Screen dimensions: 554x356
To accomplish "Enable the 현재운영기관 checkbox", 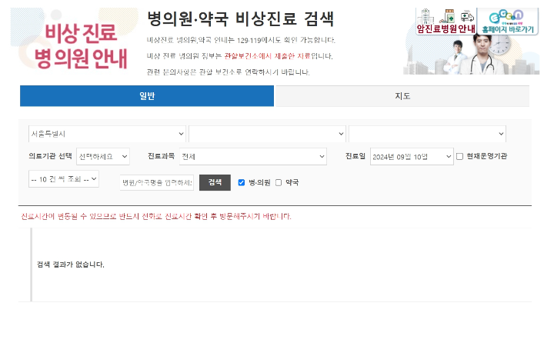I will point(459,156).
